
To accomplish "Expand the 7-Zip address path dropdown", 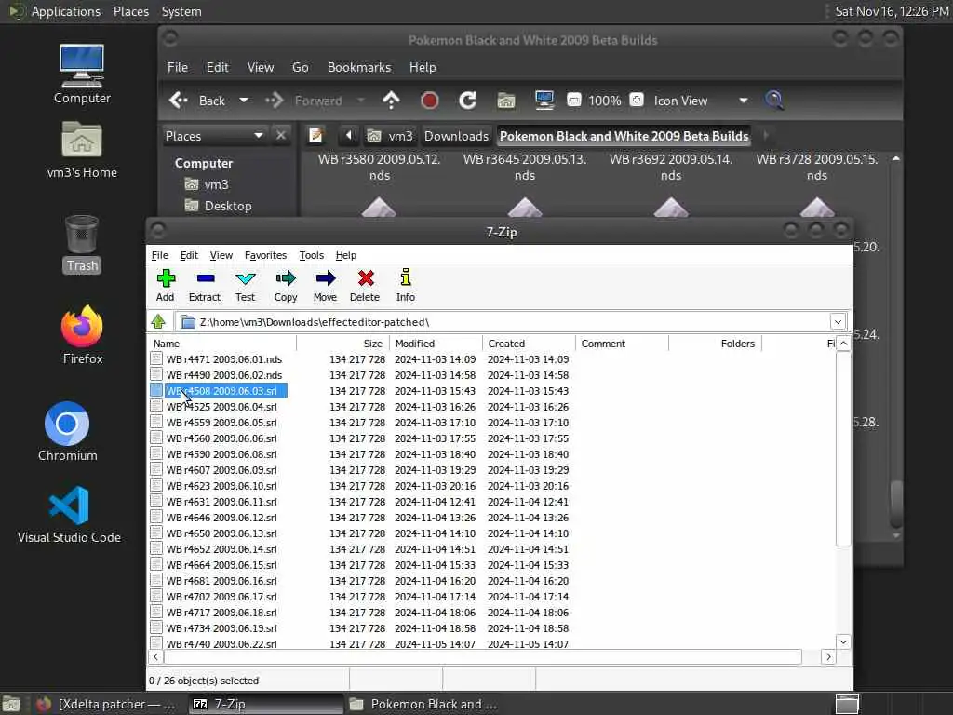I will pos(838,321).
